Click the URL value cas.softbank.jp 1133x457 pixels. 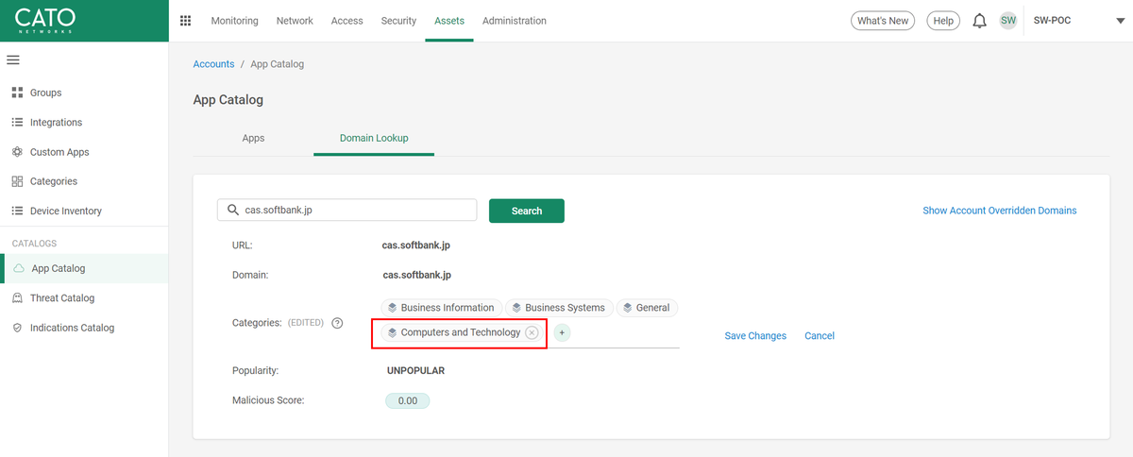coord(415,245)
